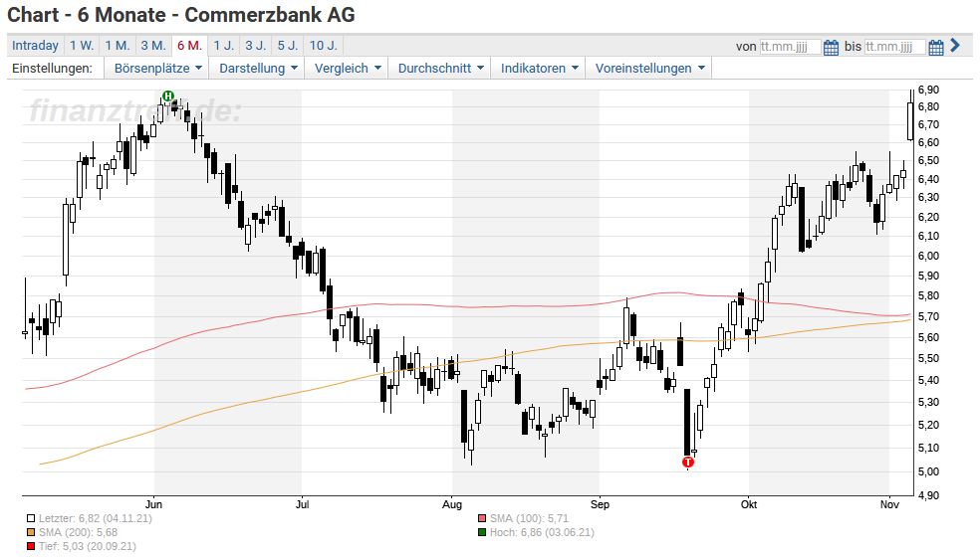Click the 6,90 price axis label
980x559 pixels.
pos(928,90)
